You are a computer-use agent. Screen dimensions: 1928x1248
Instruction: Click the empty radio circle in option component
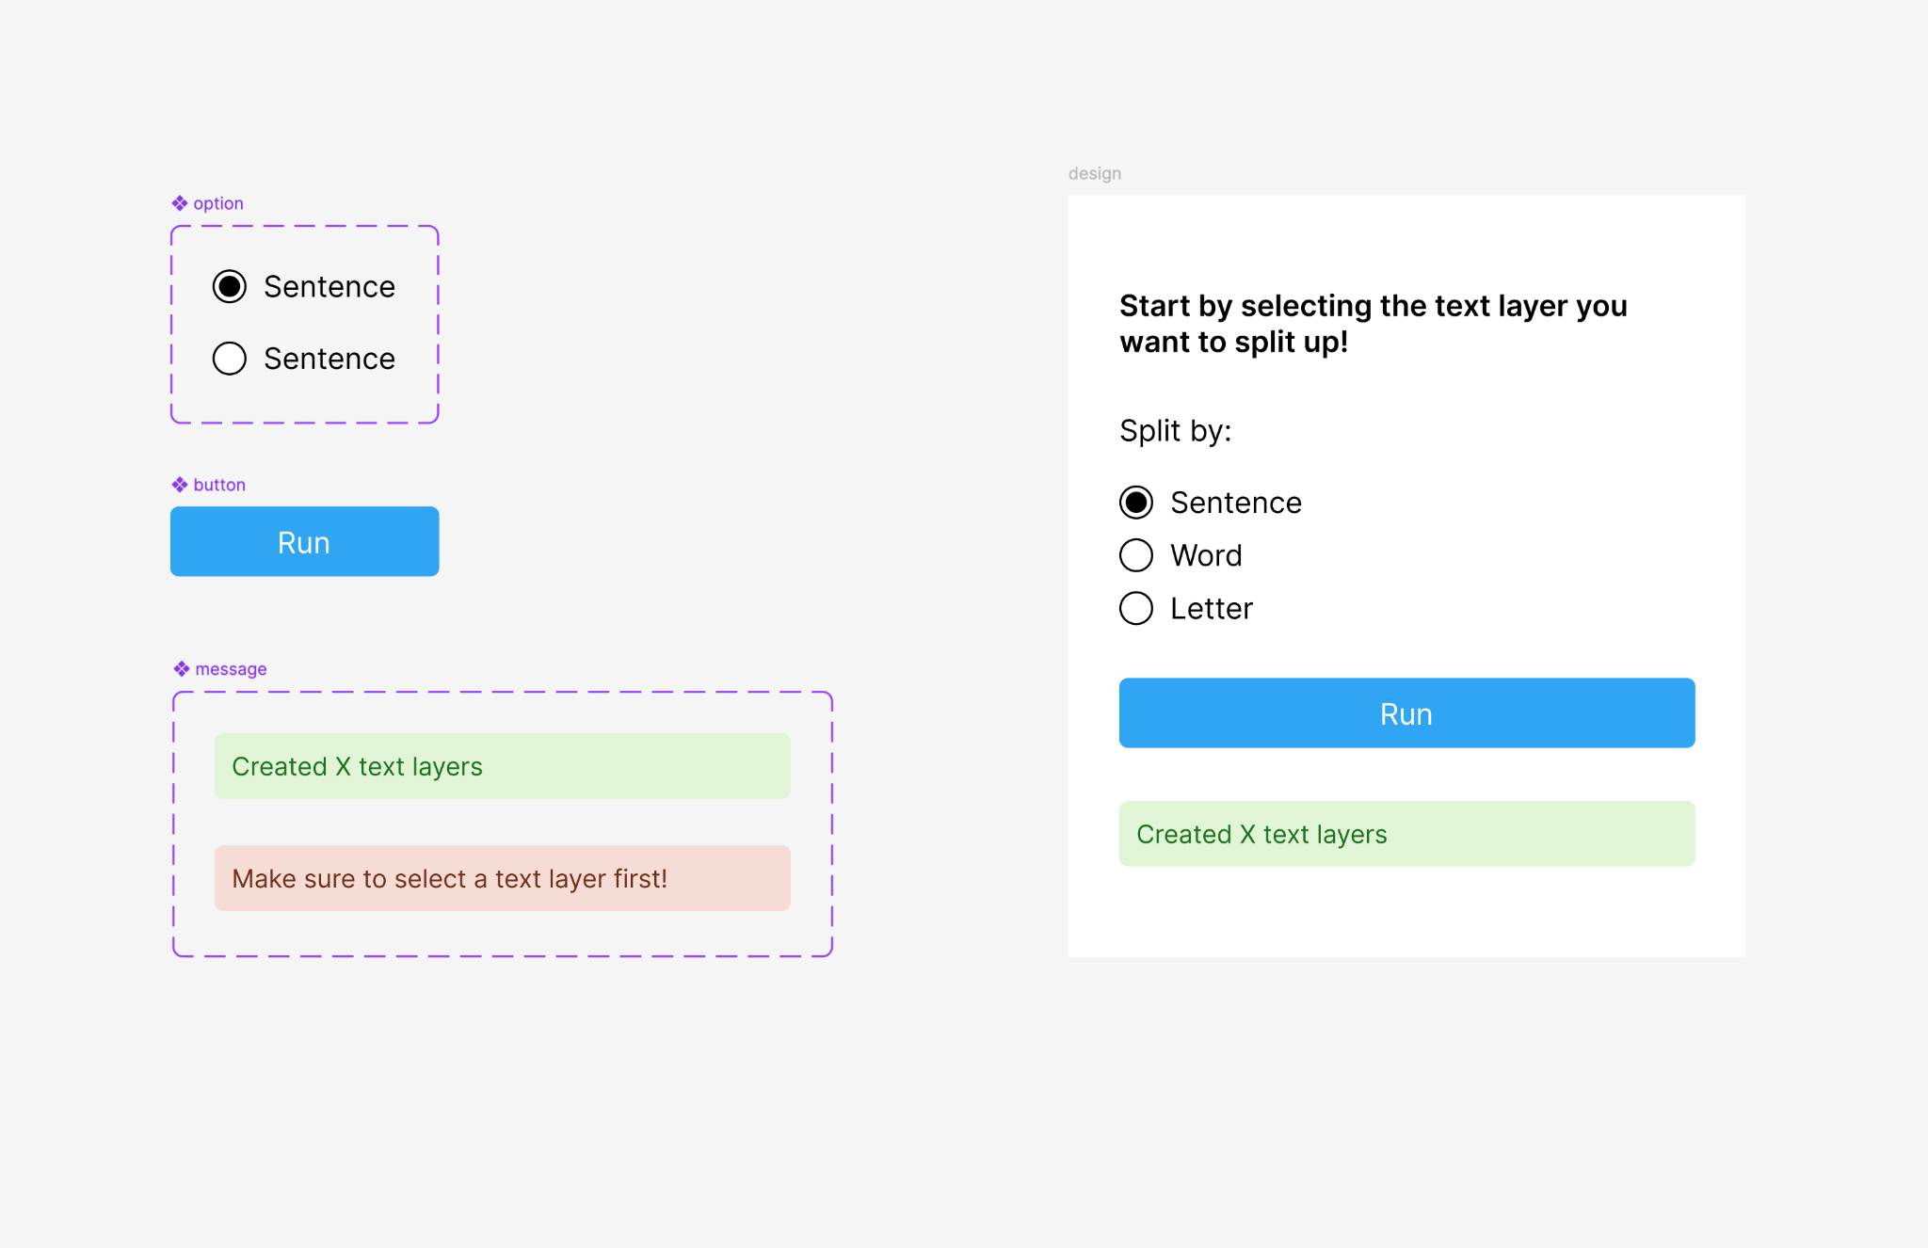point(230,359)
